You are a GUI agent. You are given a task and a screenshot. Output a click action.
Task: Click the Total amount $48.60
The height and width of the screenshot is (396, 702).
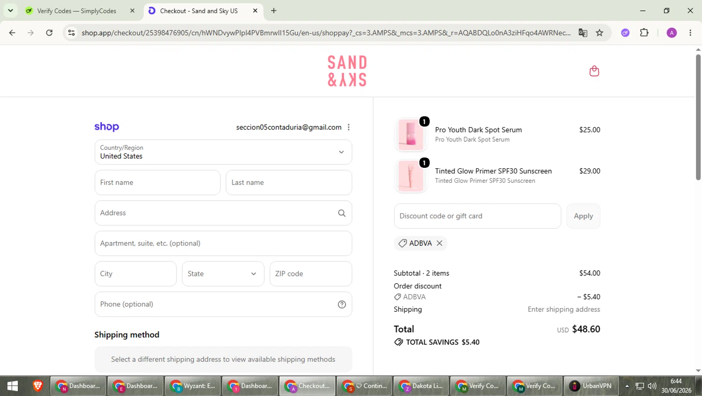pyautogui.click(x=586, y=329)
